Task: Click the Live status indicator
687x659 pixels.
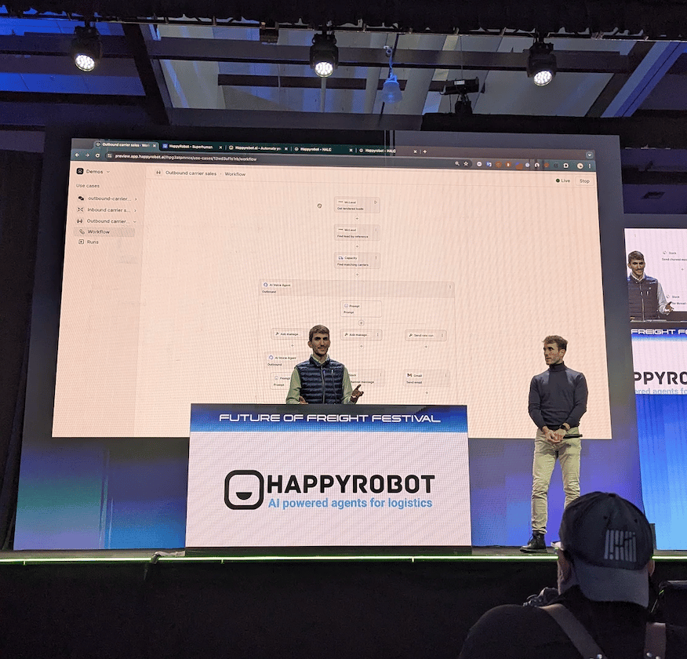Action: tap(563, 180)
